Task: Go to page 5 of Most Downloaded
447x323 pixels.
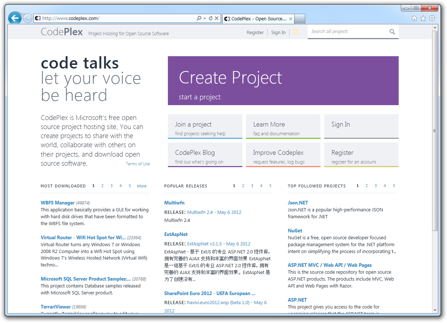Action: 130,186
